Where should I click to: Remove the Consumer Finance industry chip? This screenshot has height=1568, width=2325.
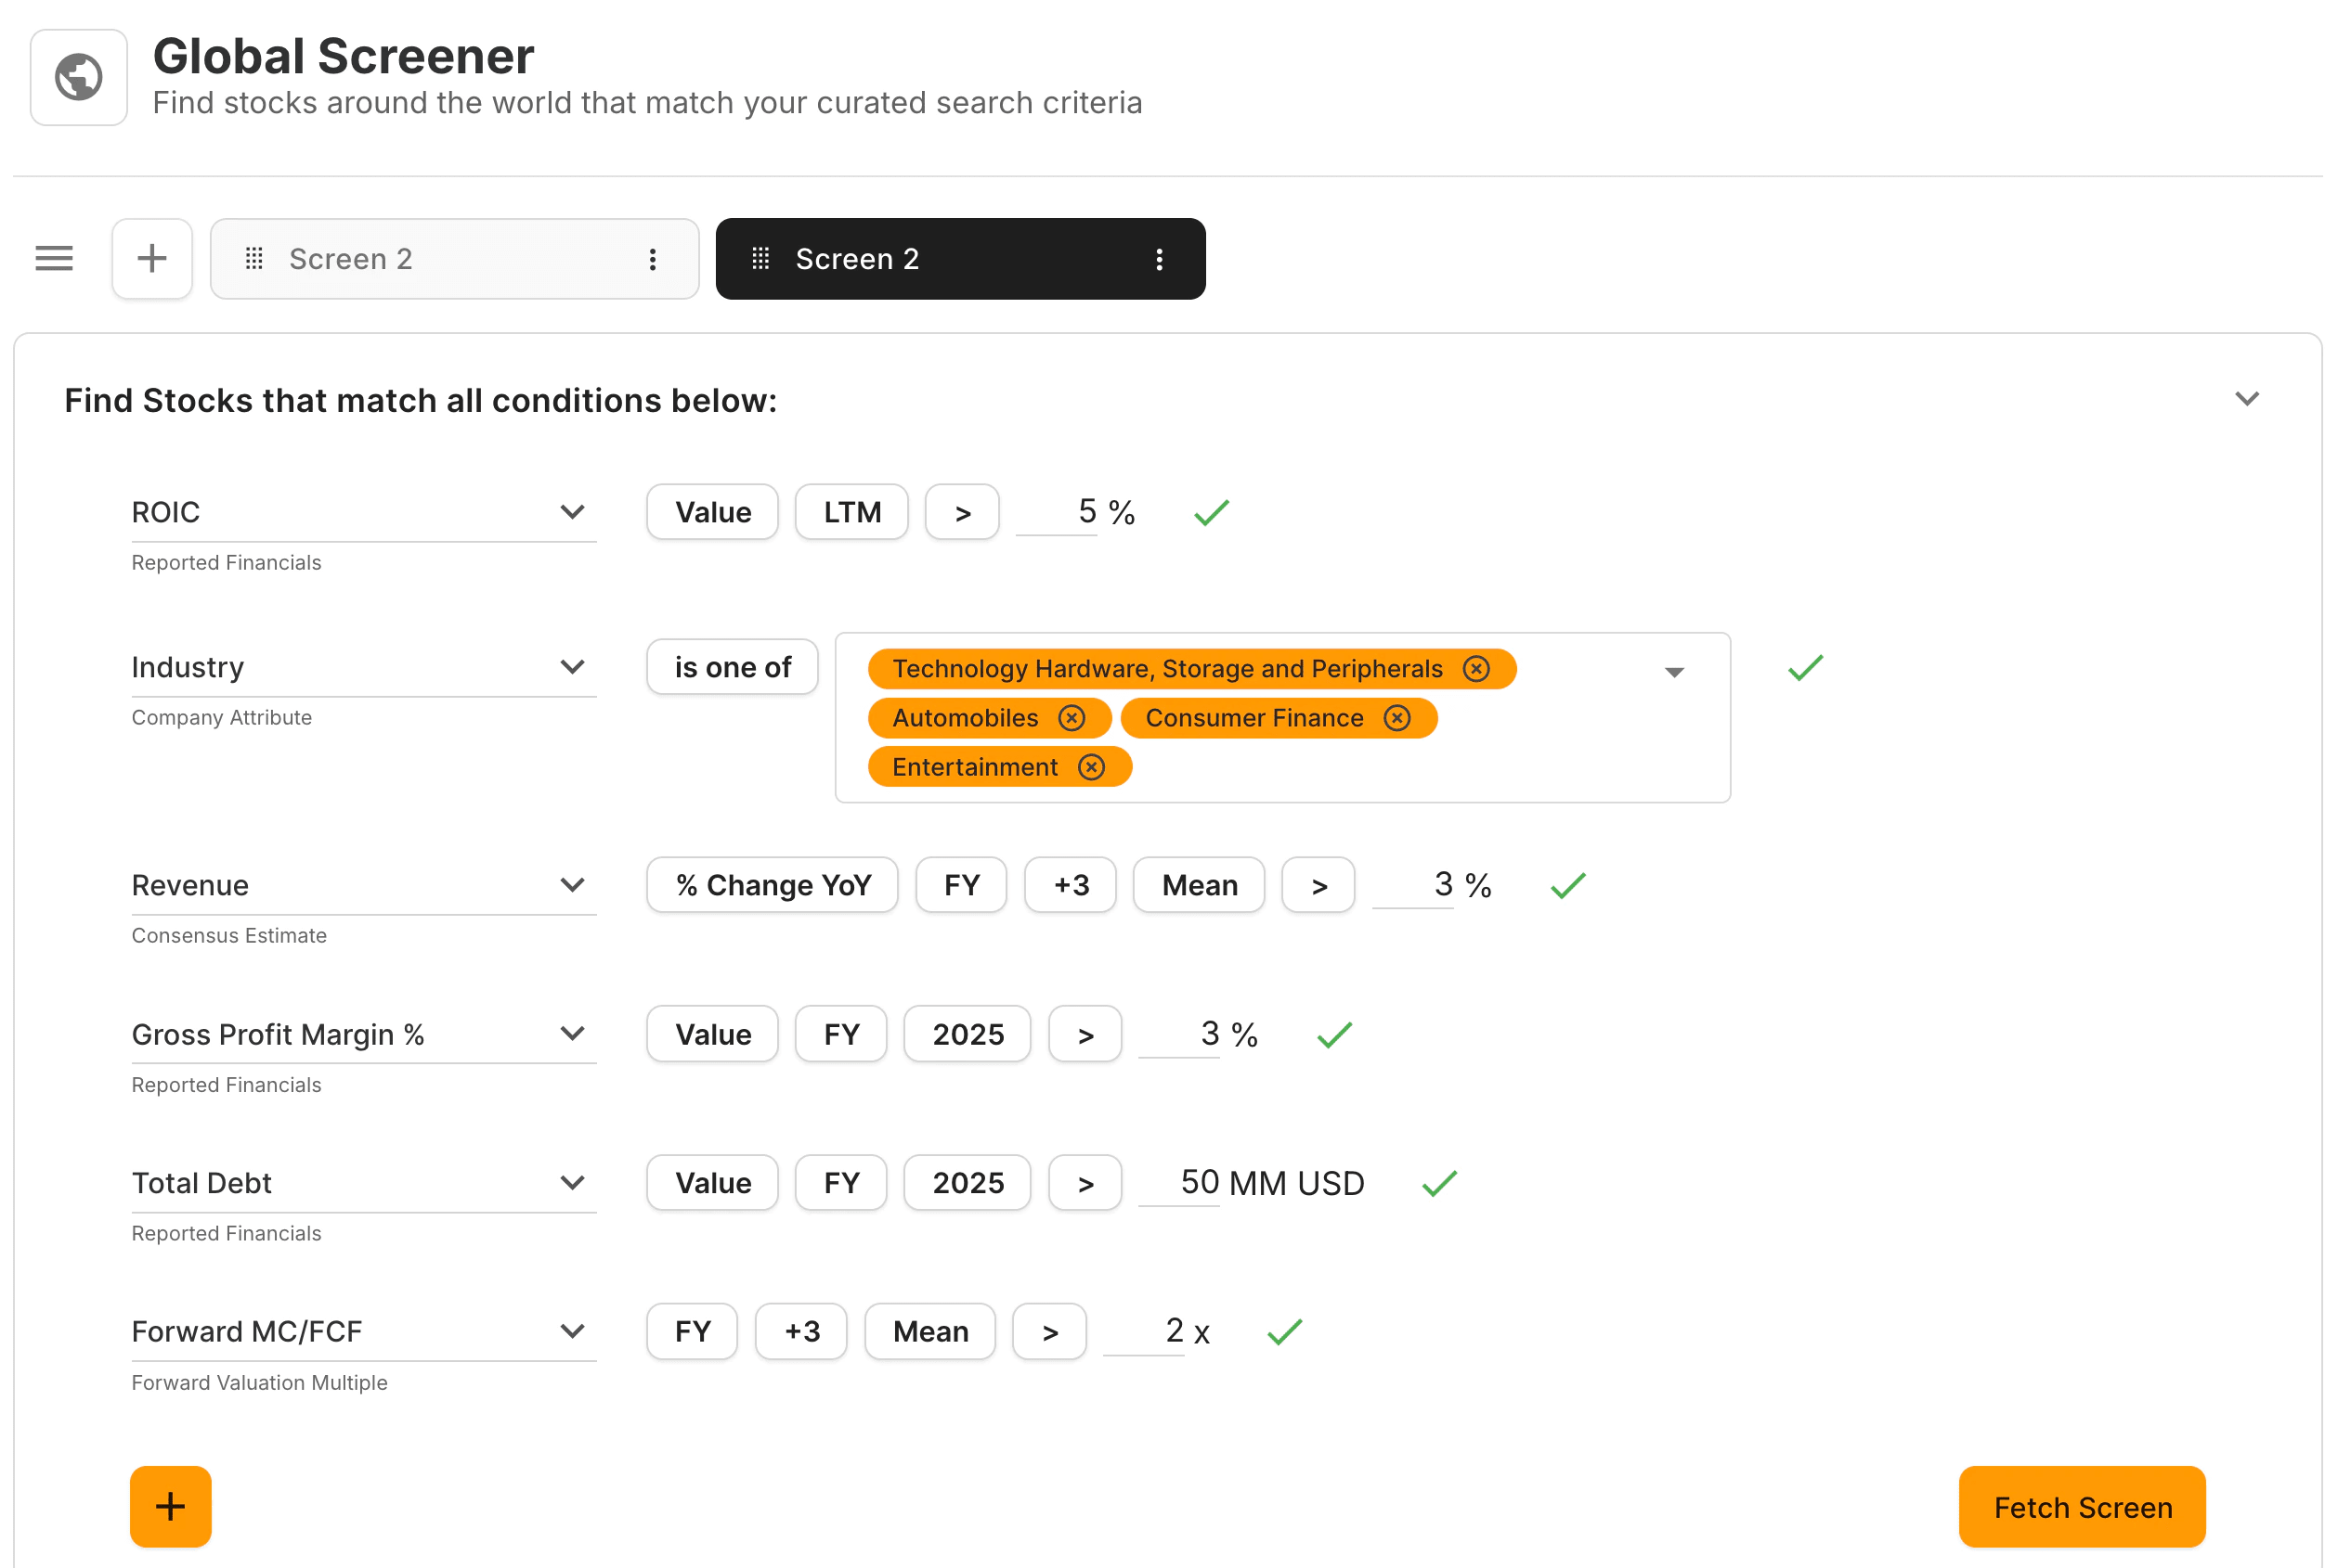(x=1396, y=718)
